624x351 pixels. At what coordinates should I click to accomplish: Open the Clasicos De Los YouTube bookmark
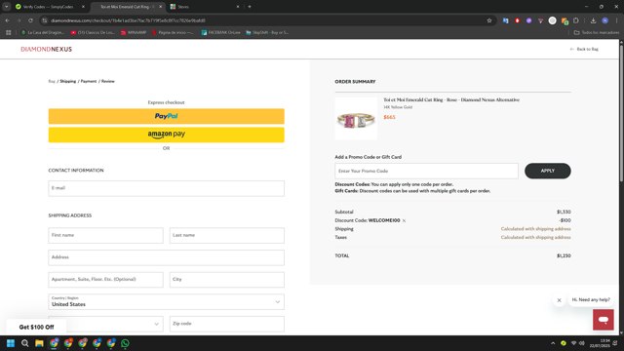[x=93, y=32]
